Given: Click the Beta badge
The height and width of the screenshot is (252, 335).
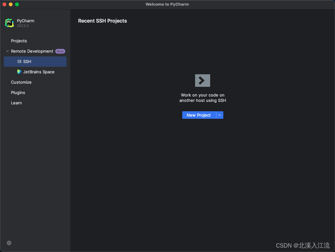Looking at the screenshot, I should pos(60,51).
